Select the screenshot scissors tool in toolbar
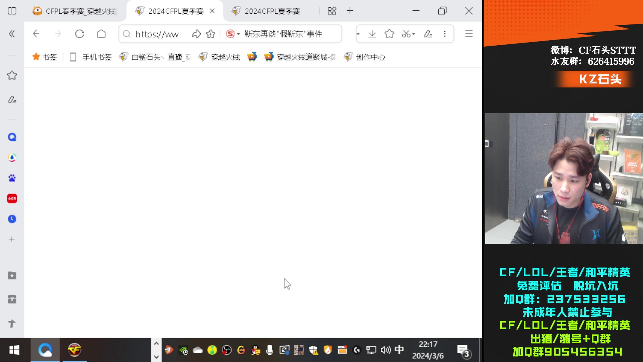 click(x=406, y=34)
